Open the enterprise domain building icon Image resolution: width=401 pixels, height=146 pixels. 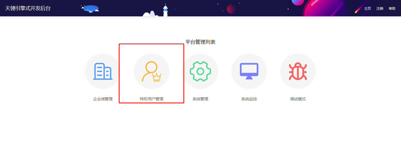pyautogui.click(x=103, y=71)
